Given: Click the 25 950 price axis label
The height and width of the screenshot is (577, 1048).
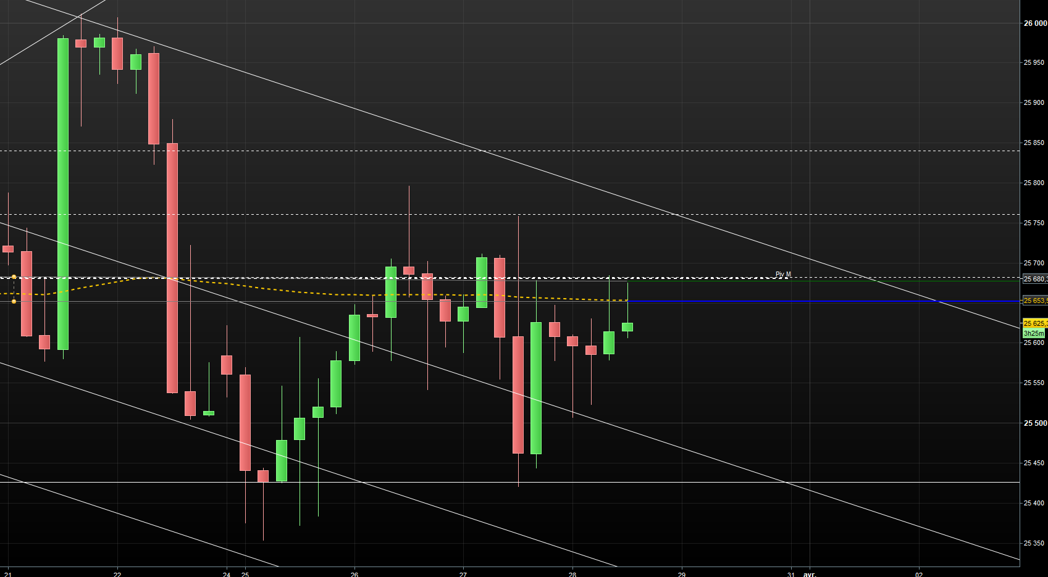Looking at the screenshot, I should (x=1034, y=62).
